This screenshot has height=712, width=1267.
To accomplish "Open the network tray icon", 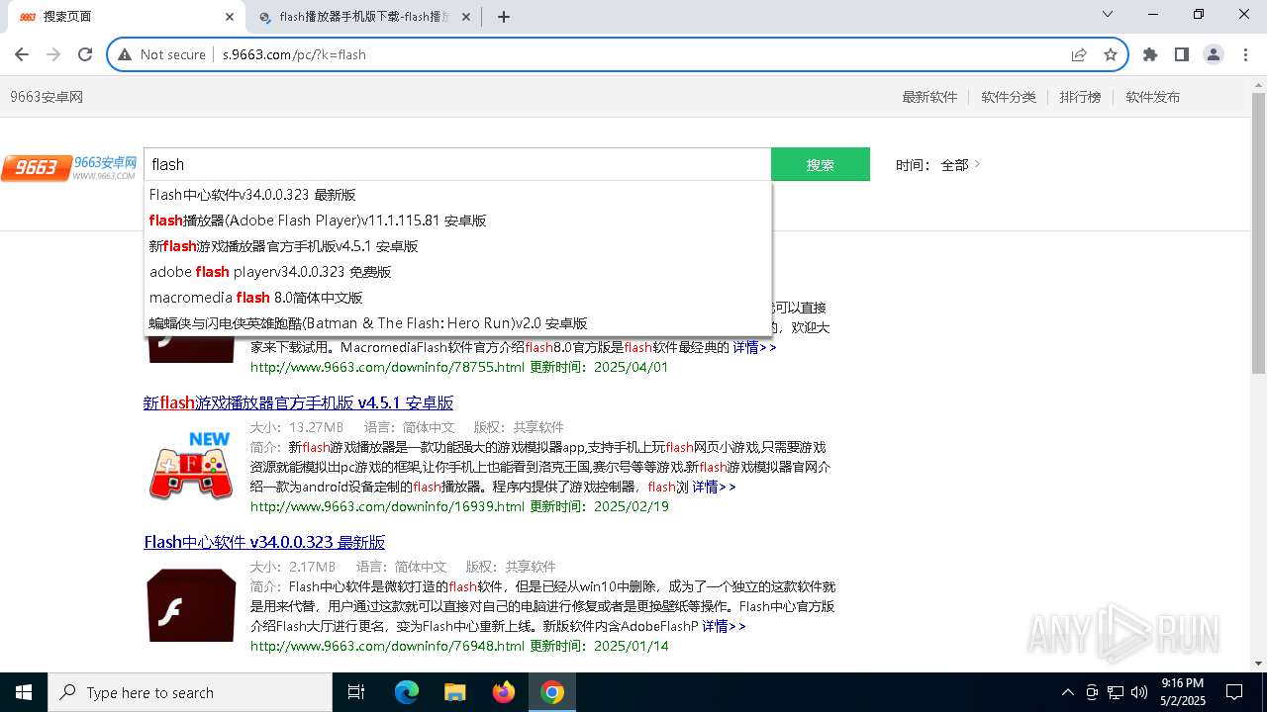I will tap(1116, 692).
